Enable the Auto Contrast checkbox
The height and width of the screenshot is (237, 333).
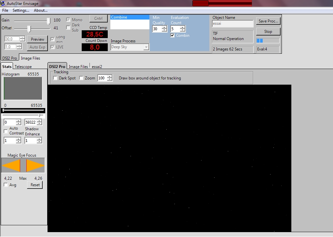pyautogui.click(x=6, y=131)
